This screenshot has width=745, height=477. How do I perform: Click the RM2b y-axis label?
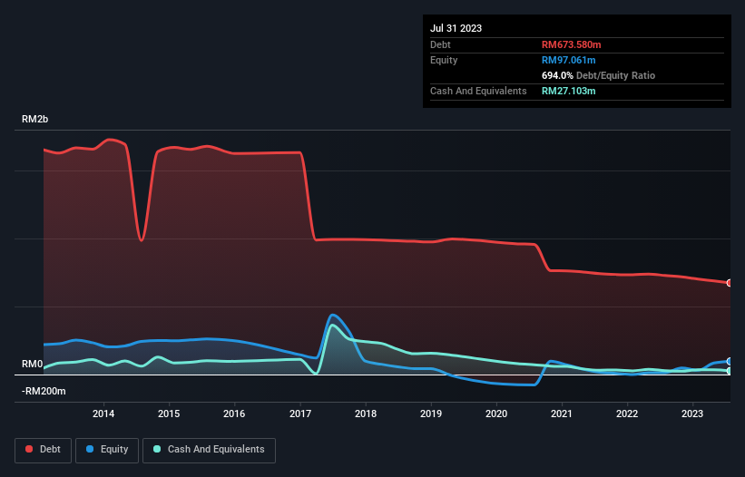click(x=34, y=119)
